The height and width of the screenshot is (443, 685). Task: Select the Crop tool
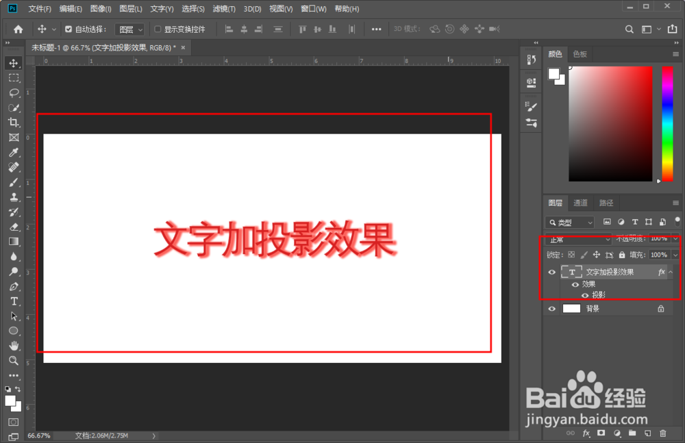pos(14,123)
